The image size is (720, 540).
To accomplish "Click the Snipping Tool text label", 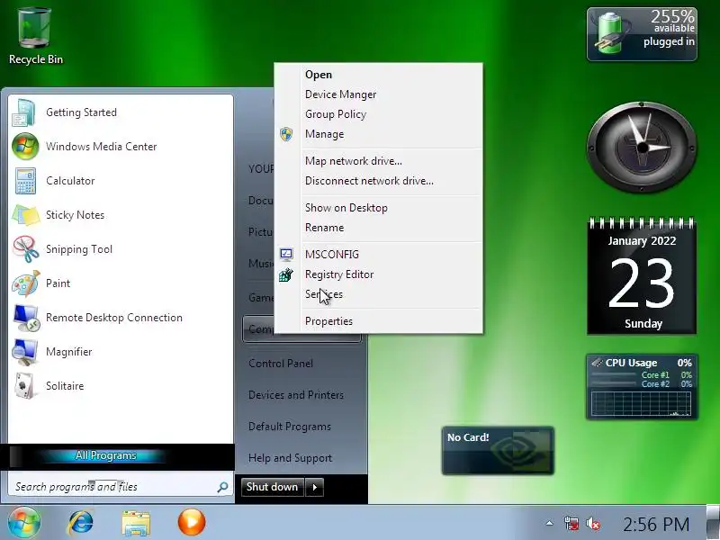I will 79,249.
